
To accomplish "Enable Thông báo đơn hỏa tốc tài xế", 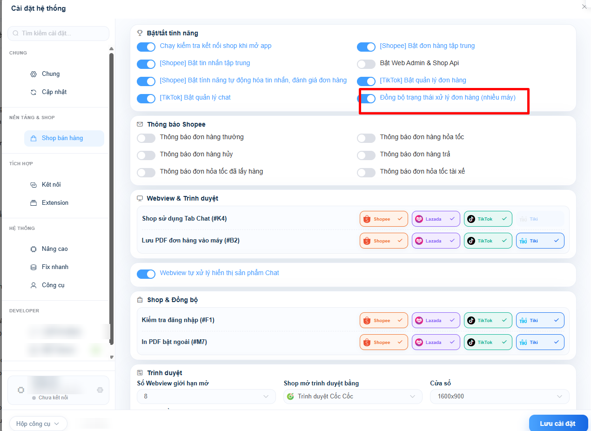I will click(x=366, y=173).
